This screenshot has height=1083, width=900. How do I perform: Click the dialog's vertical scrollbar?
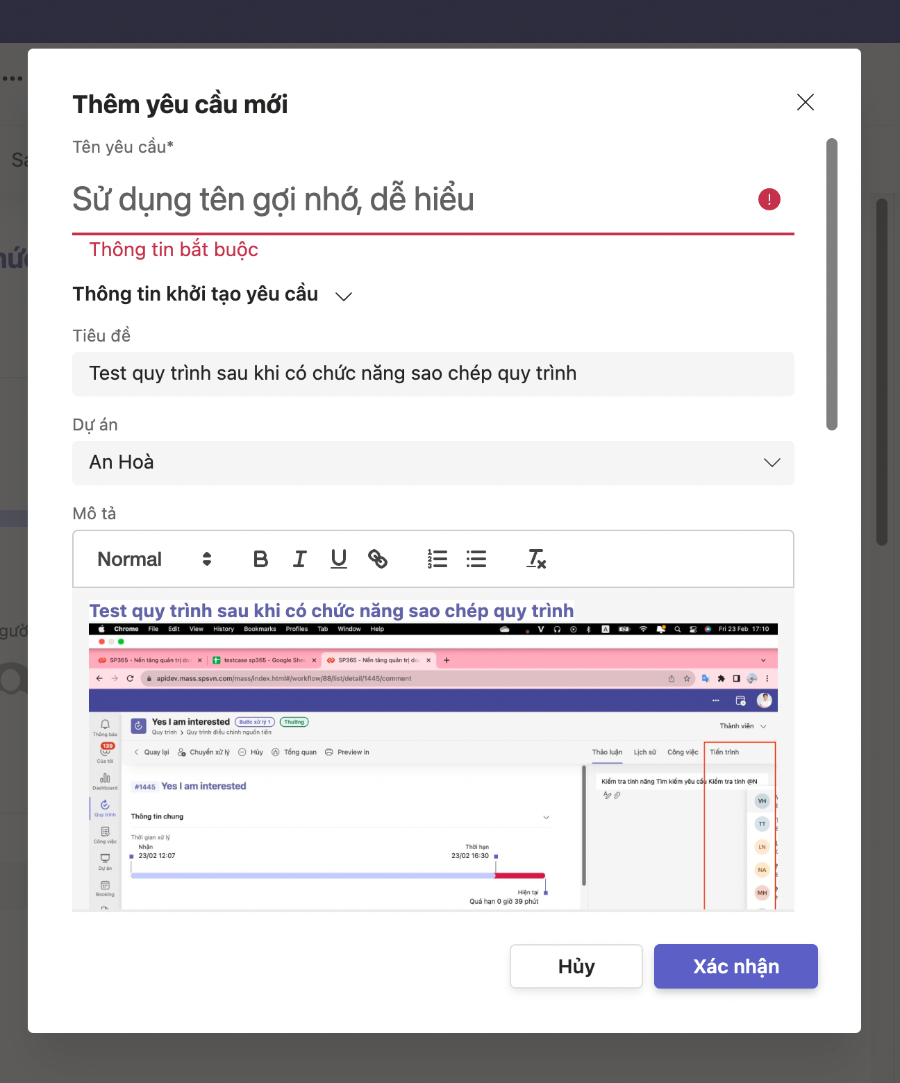coord(831,285)
